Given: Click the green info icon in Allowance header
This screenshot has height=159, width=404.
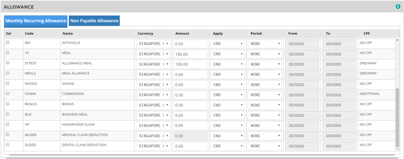Looking at the screenshot, I should (x=398, y=7).
